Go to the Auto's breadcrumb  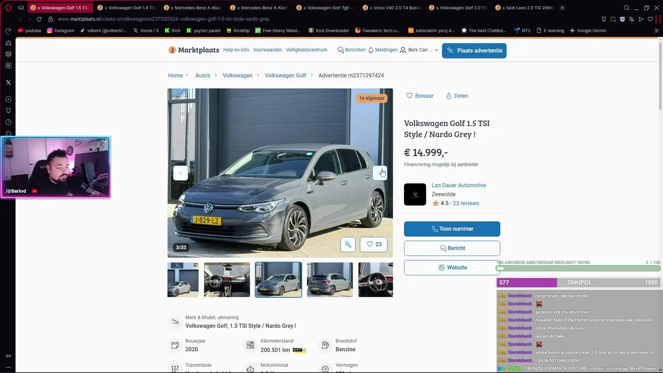click(x=203, y=76)
